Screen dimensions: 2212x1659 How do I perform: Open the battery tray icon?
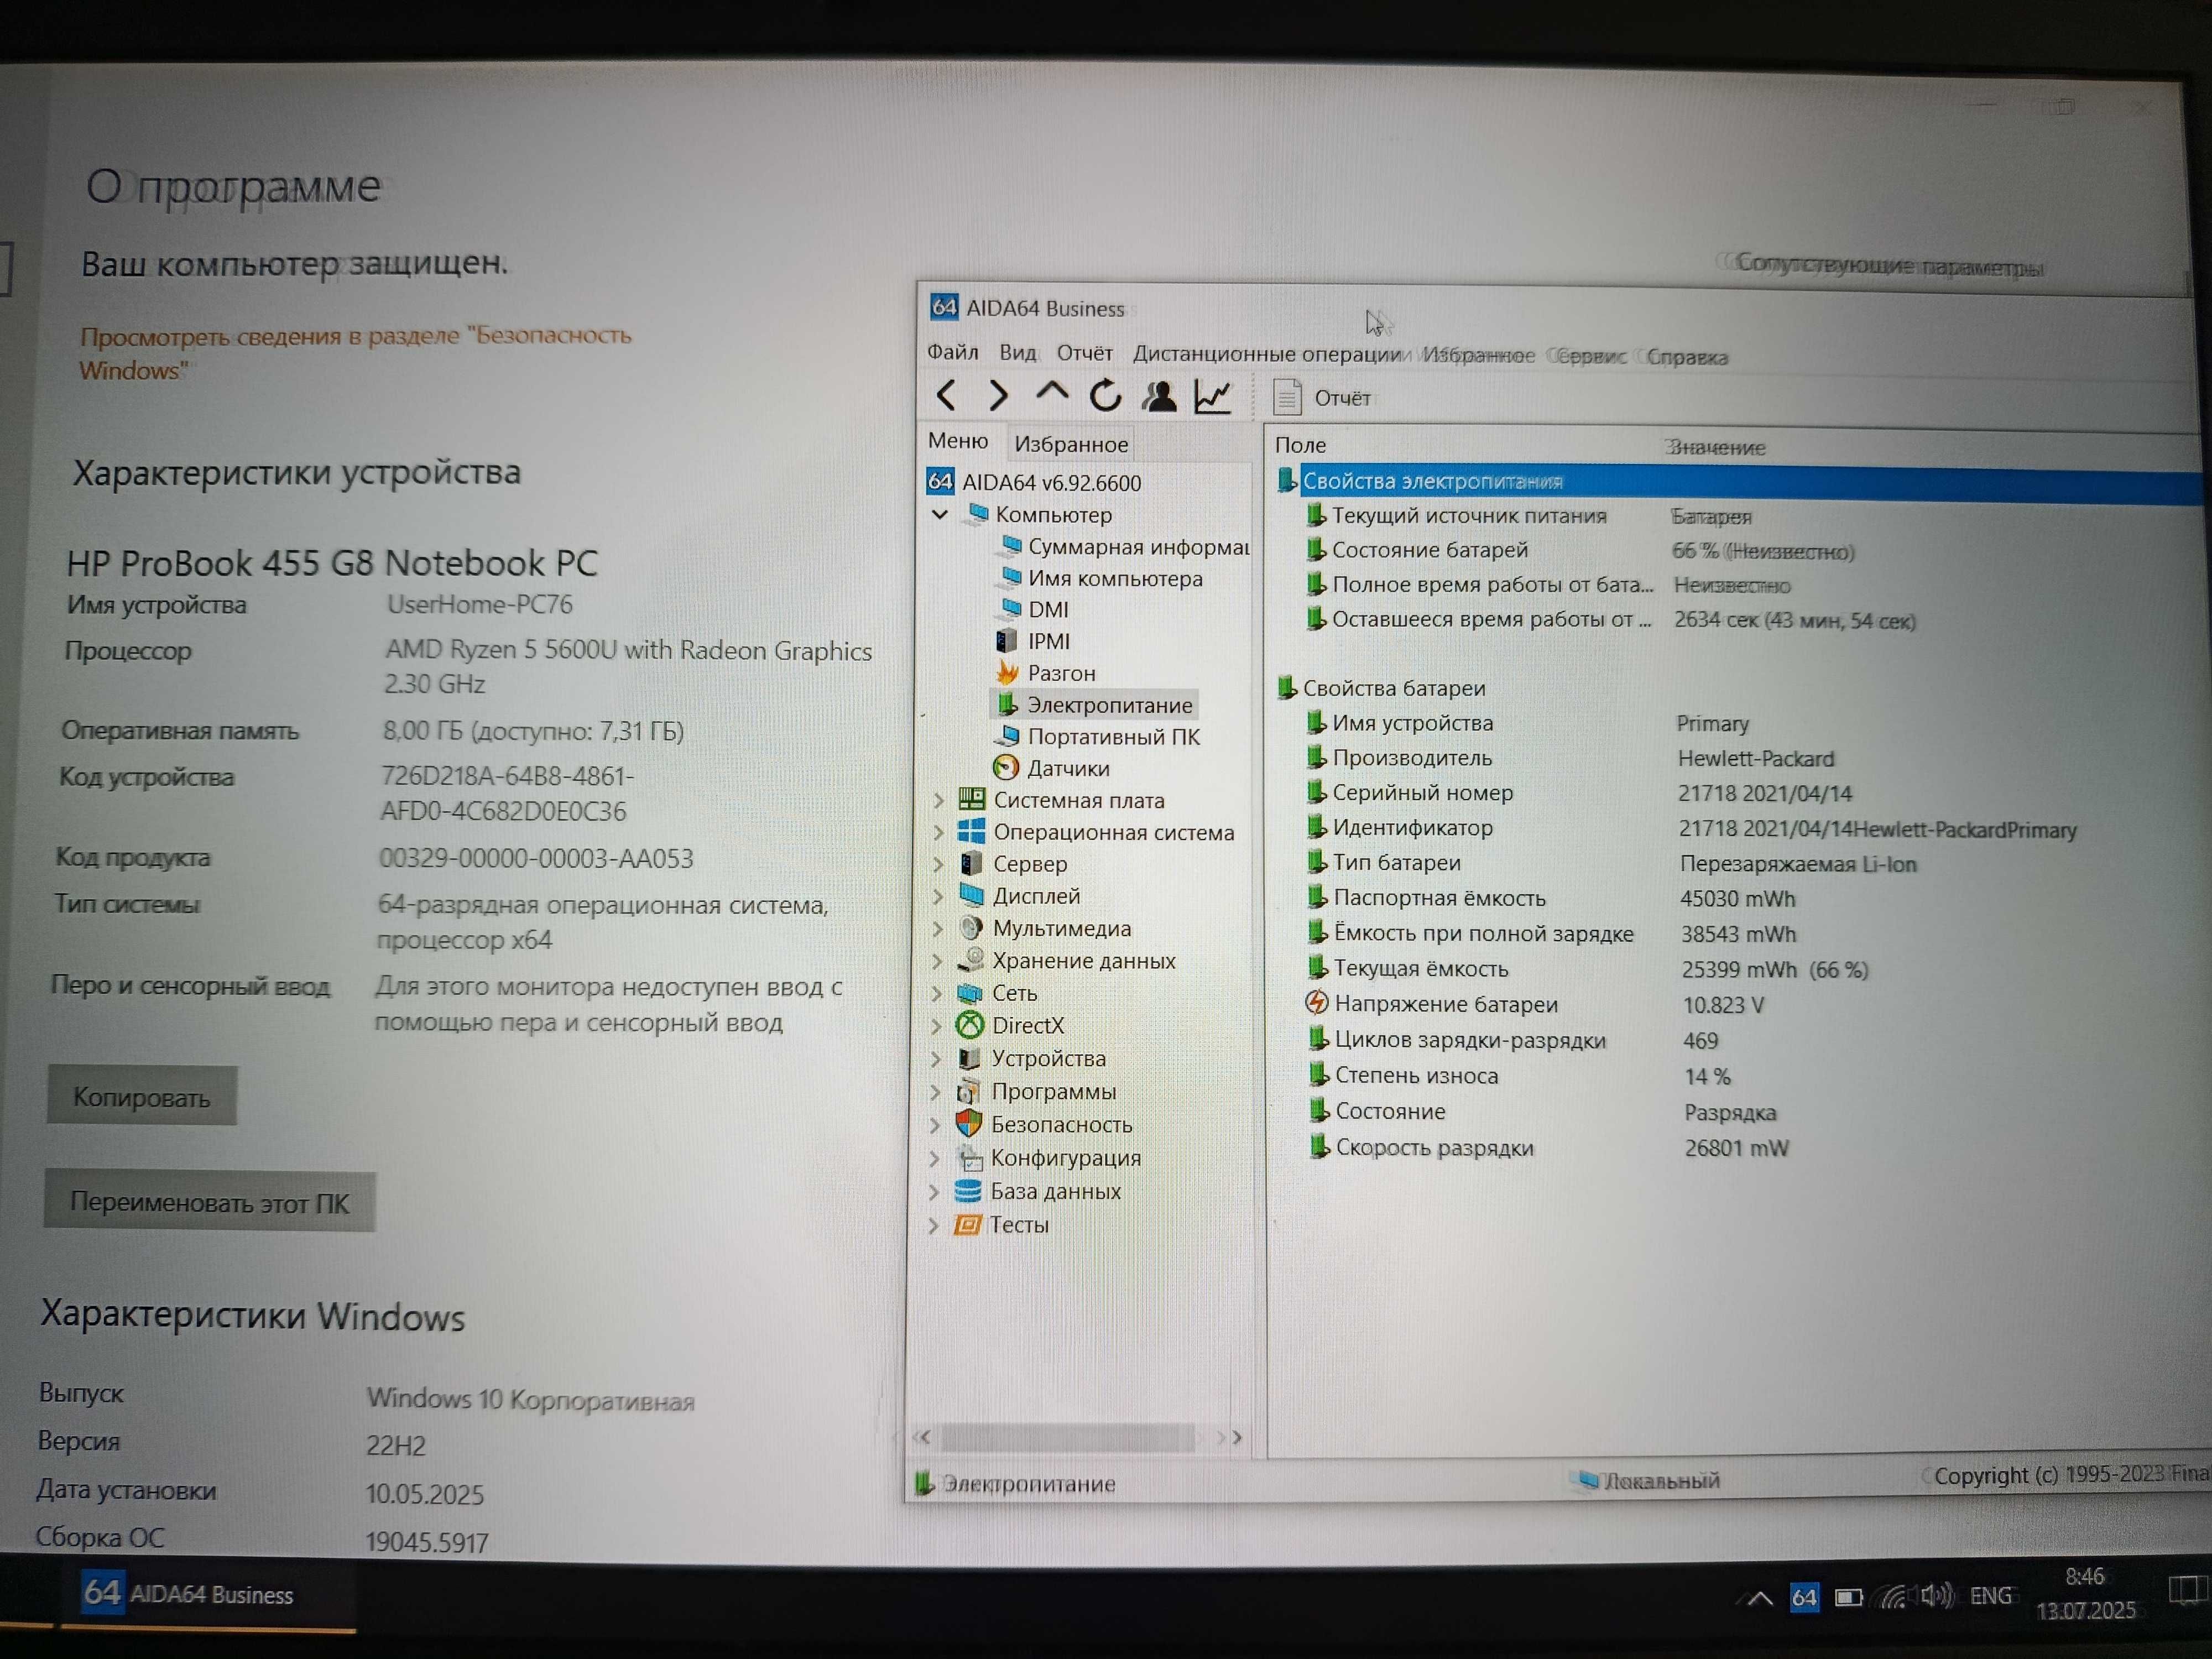(1848, 1597)
